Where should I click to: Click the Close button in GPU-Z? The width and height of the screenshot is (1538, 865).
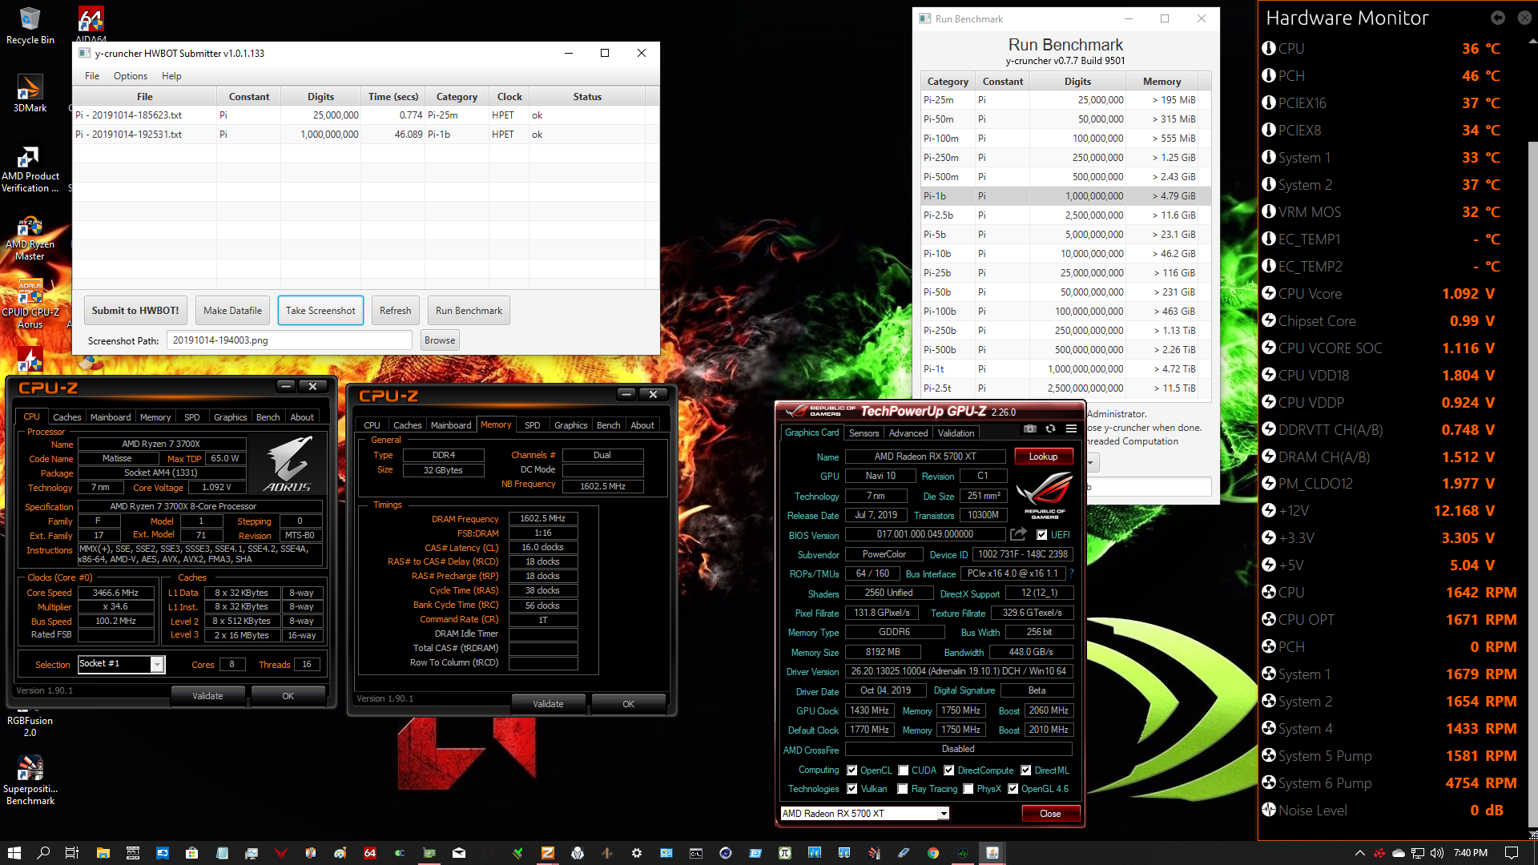click(1050, 814)
